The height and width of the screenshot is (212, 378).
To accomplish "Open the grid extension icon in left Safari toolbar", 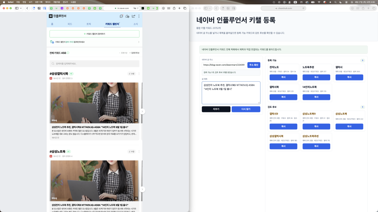I will point(169,8).
